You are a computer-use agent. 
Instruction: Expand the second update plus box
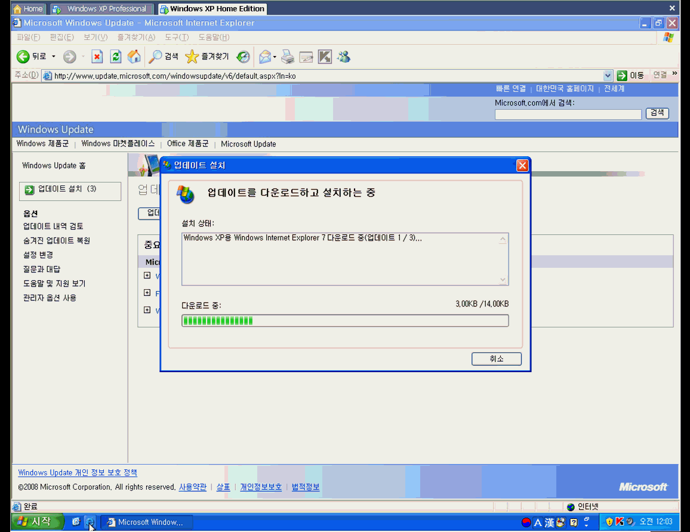coord(147,292)
